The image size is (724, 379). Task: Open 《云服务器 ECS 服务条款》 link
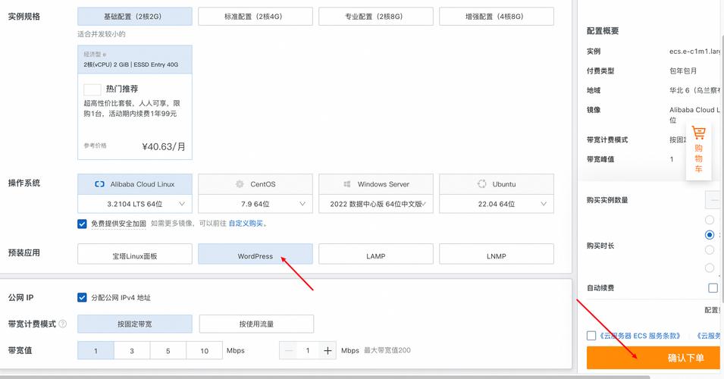click(640, 336)
